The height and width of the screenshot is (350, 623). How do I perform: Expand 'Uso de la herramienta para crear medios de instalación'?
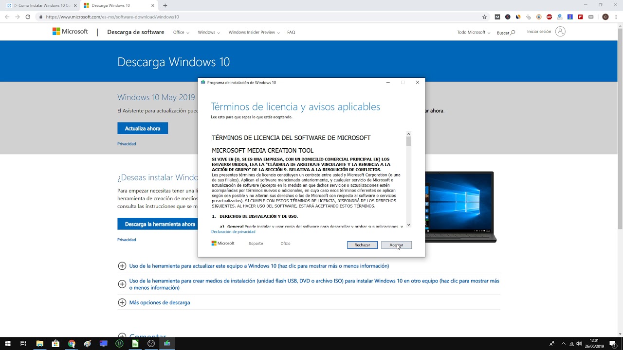point(309,284)
